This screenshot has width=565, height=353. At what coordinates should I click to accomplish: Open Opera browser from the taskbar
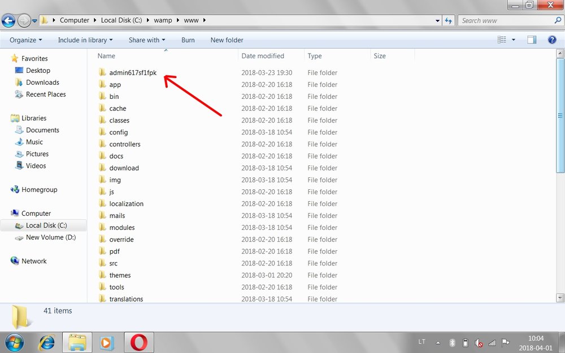coord(138,342)
